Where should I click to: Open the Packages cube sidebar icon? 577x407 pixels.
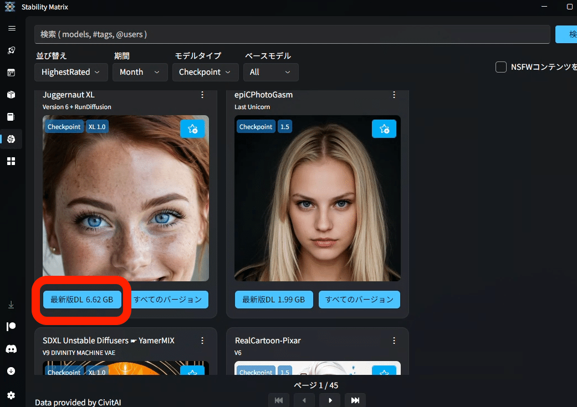(x=12, y=95)
